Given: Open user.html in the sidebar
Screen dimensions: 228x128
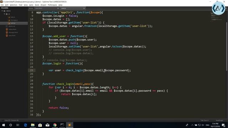Looking at the screenshot, I should 12,36.
